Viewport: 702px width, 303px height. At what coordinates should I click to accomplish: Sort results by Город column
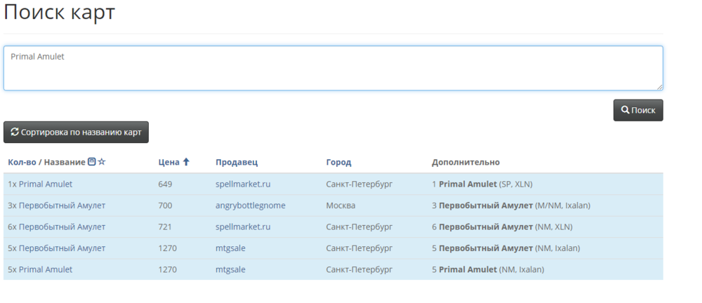[x=338, y=162]
